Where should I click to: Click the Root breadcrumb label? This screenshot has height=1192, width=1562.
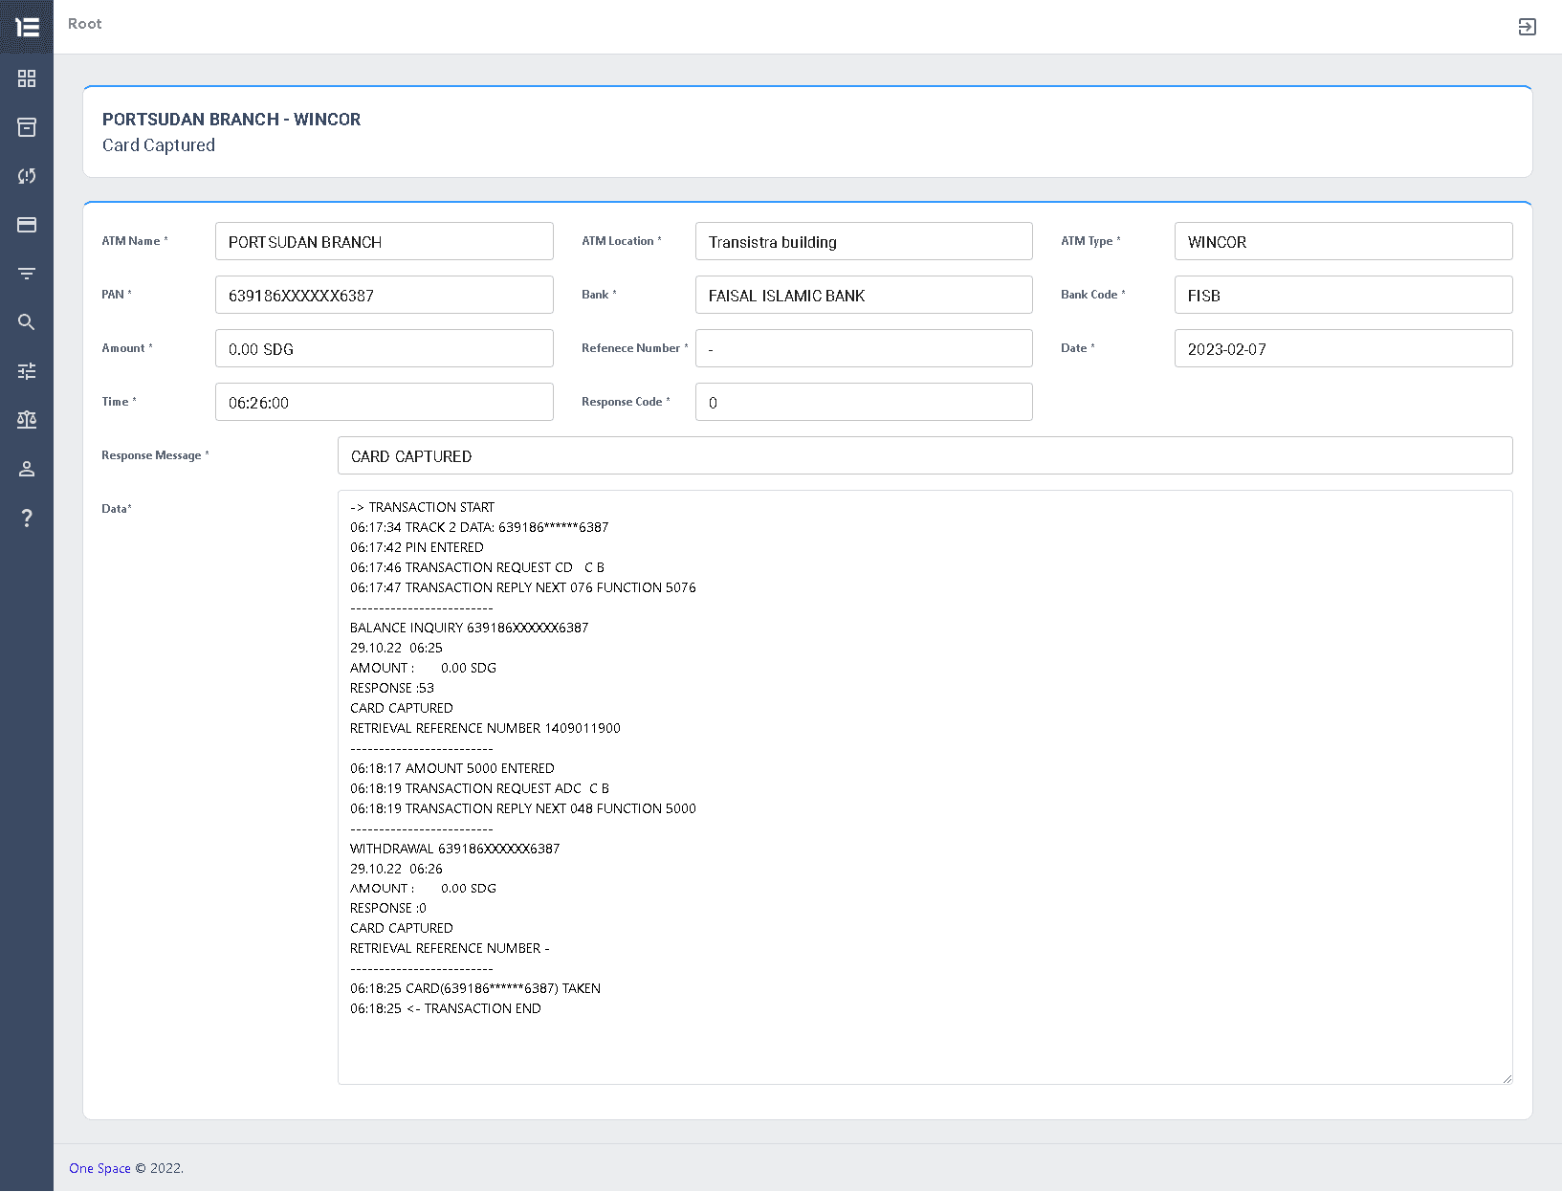point(84,24)
